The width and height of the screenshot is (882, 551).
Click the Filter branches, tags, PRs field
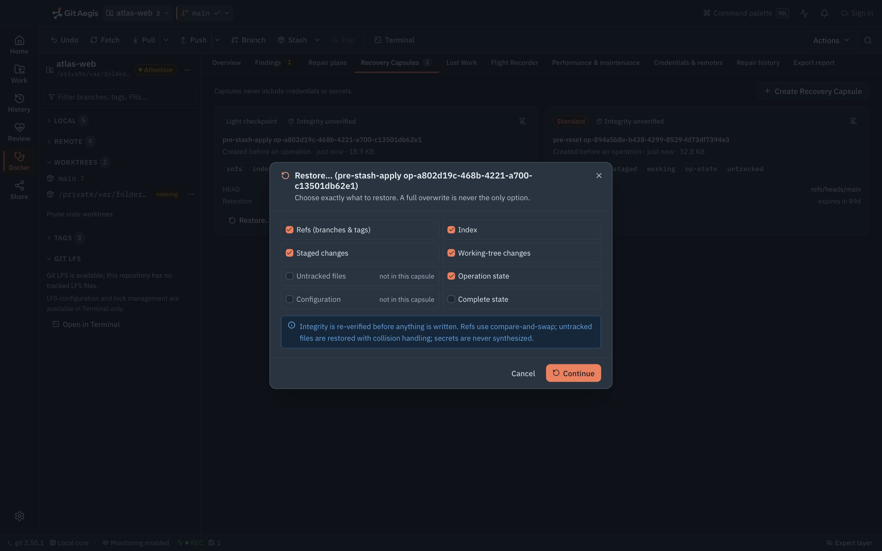(119, 97)
